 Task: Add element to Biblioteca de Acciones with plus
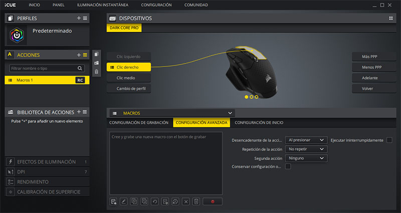(x=79, y=111)
